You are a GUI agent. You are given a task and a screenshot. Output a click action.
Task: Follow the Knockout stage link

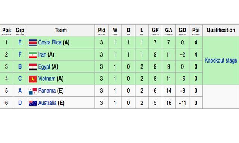tap(221, 60)
